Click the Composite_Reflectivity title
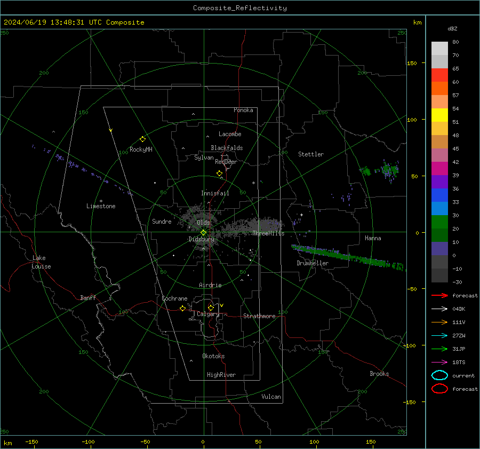Image resolution: width=480 pixels, height=449 pixels. pyautogui.click(x=240, y=8)
